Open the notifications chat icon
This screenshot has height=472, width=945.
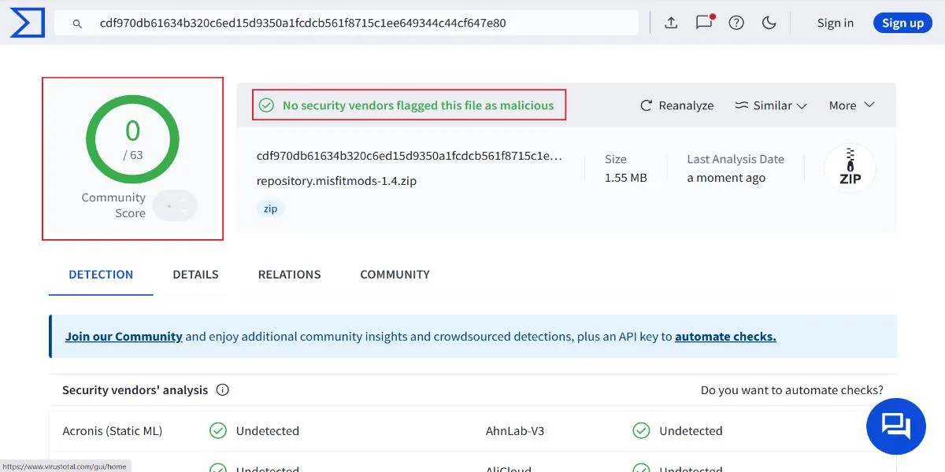704,23
